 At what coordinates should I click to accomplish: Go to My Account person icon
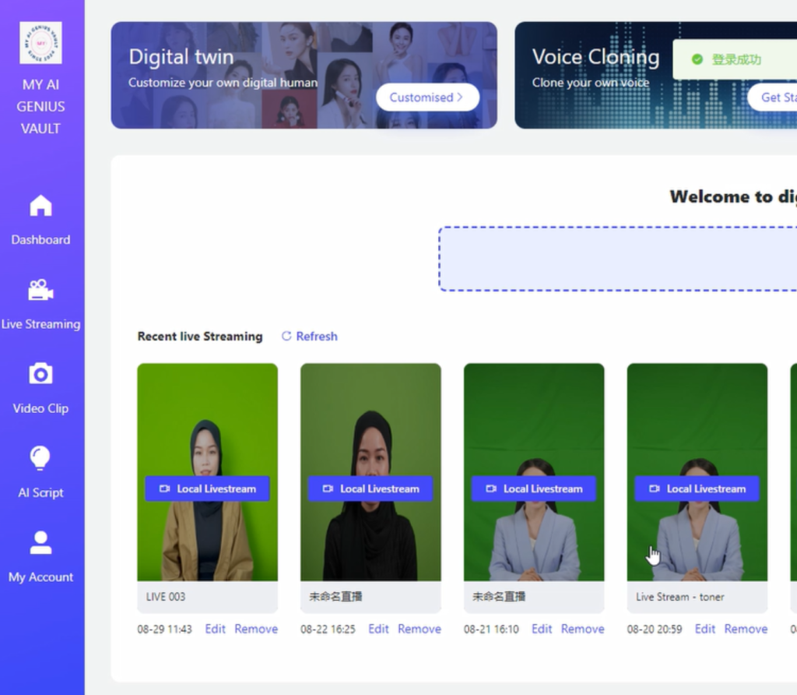click(40, 543)
